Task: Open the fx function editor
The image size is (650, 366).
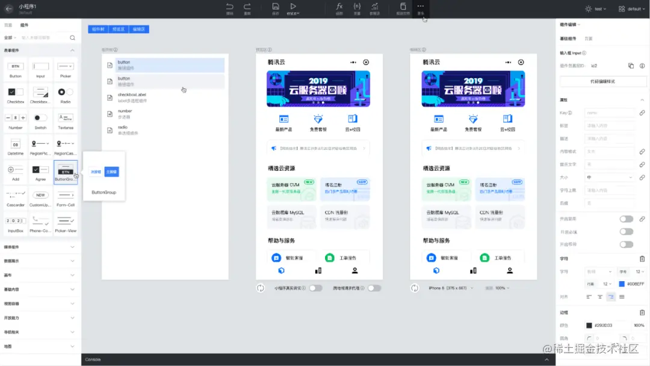Action: pos(339,6)
